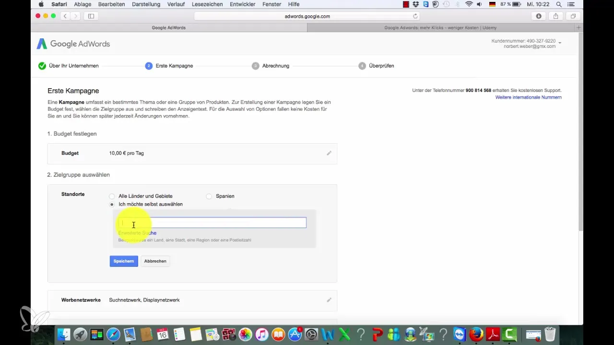Select the 'Spanien' radio option
The height and width of the screenshot is (345, 614).
tap(209, 196)
